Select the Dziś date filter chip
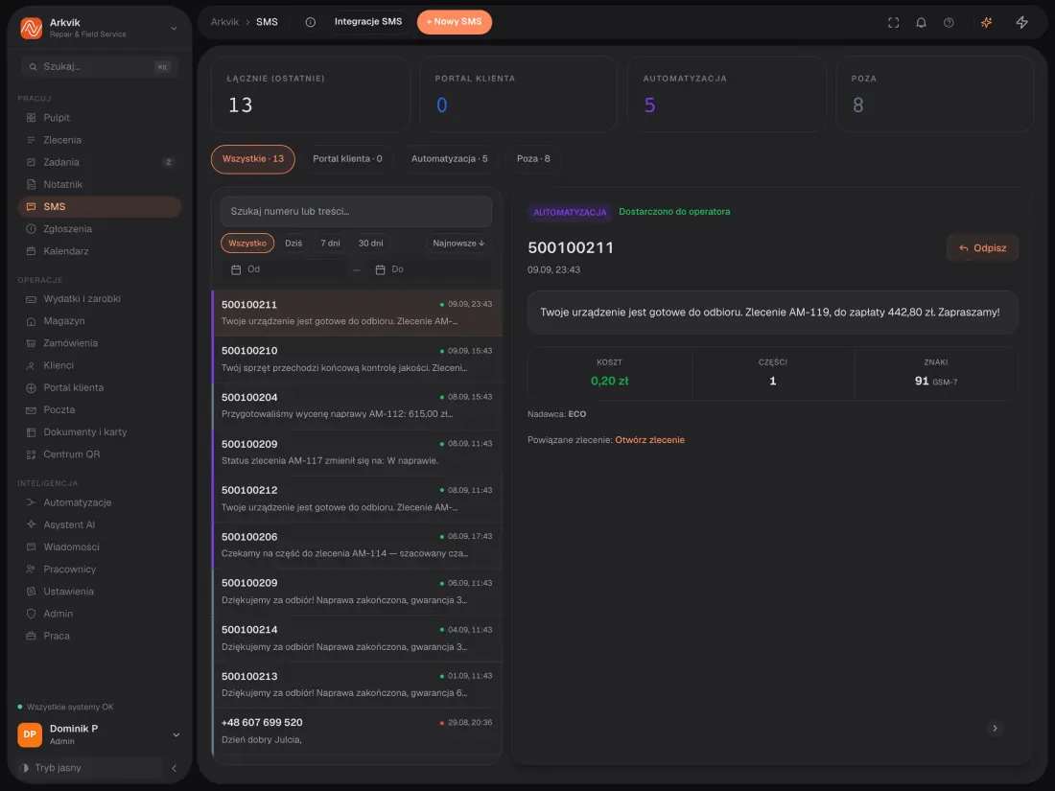The height and width of the screenshot is (791, 1055). (293, 243)
